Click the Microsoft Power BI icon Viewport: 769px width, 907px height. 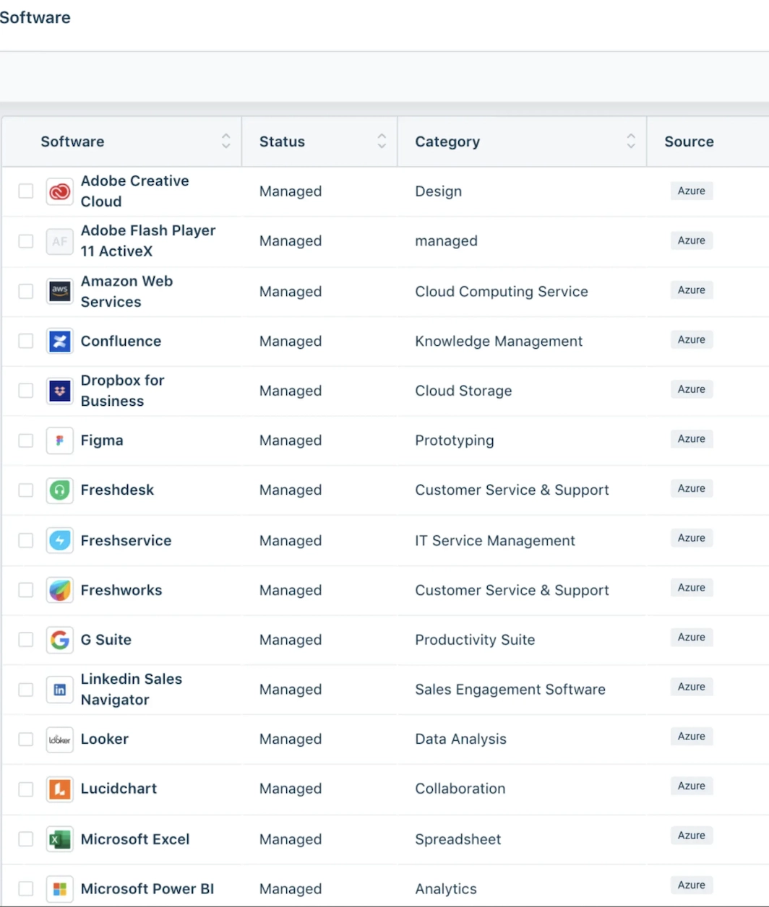60,889
